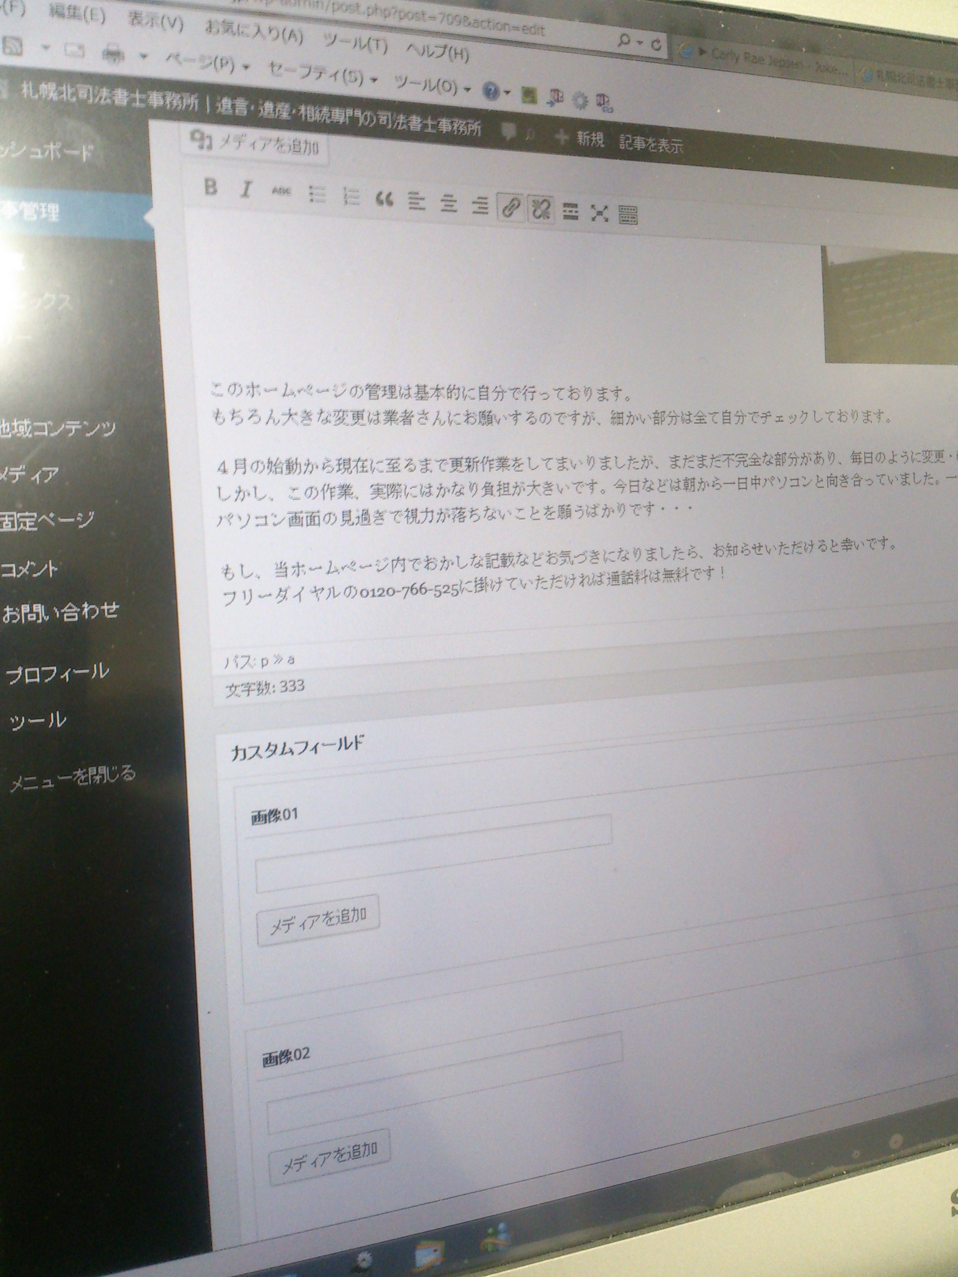This screenshot has height=1277, width=958.
Task: Open the セーフティ(S) dropdown menu
Action: (323, 74)
